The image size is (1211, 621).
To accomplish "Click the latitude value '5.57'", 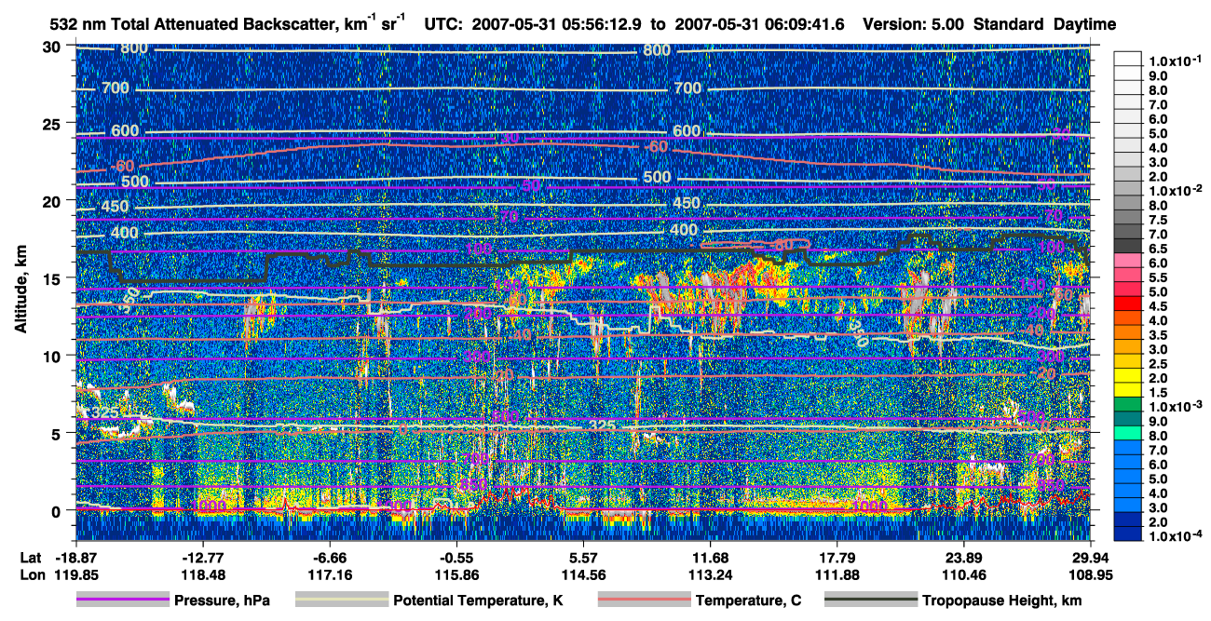I will tap(583, 557).
